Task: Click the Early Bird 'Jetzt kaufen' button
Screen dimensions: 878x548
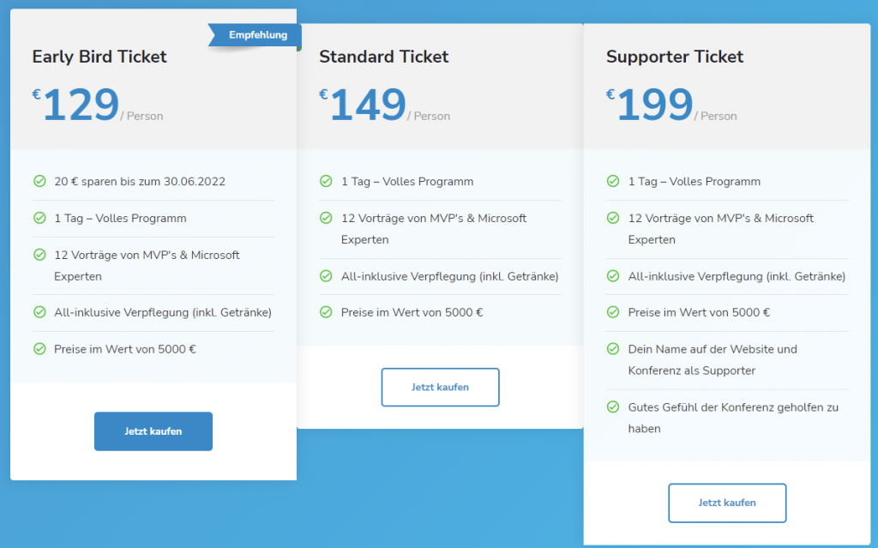Action: [x=153, y=431]
